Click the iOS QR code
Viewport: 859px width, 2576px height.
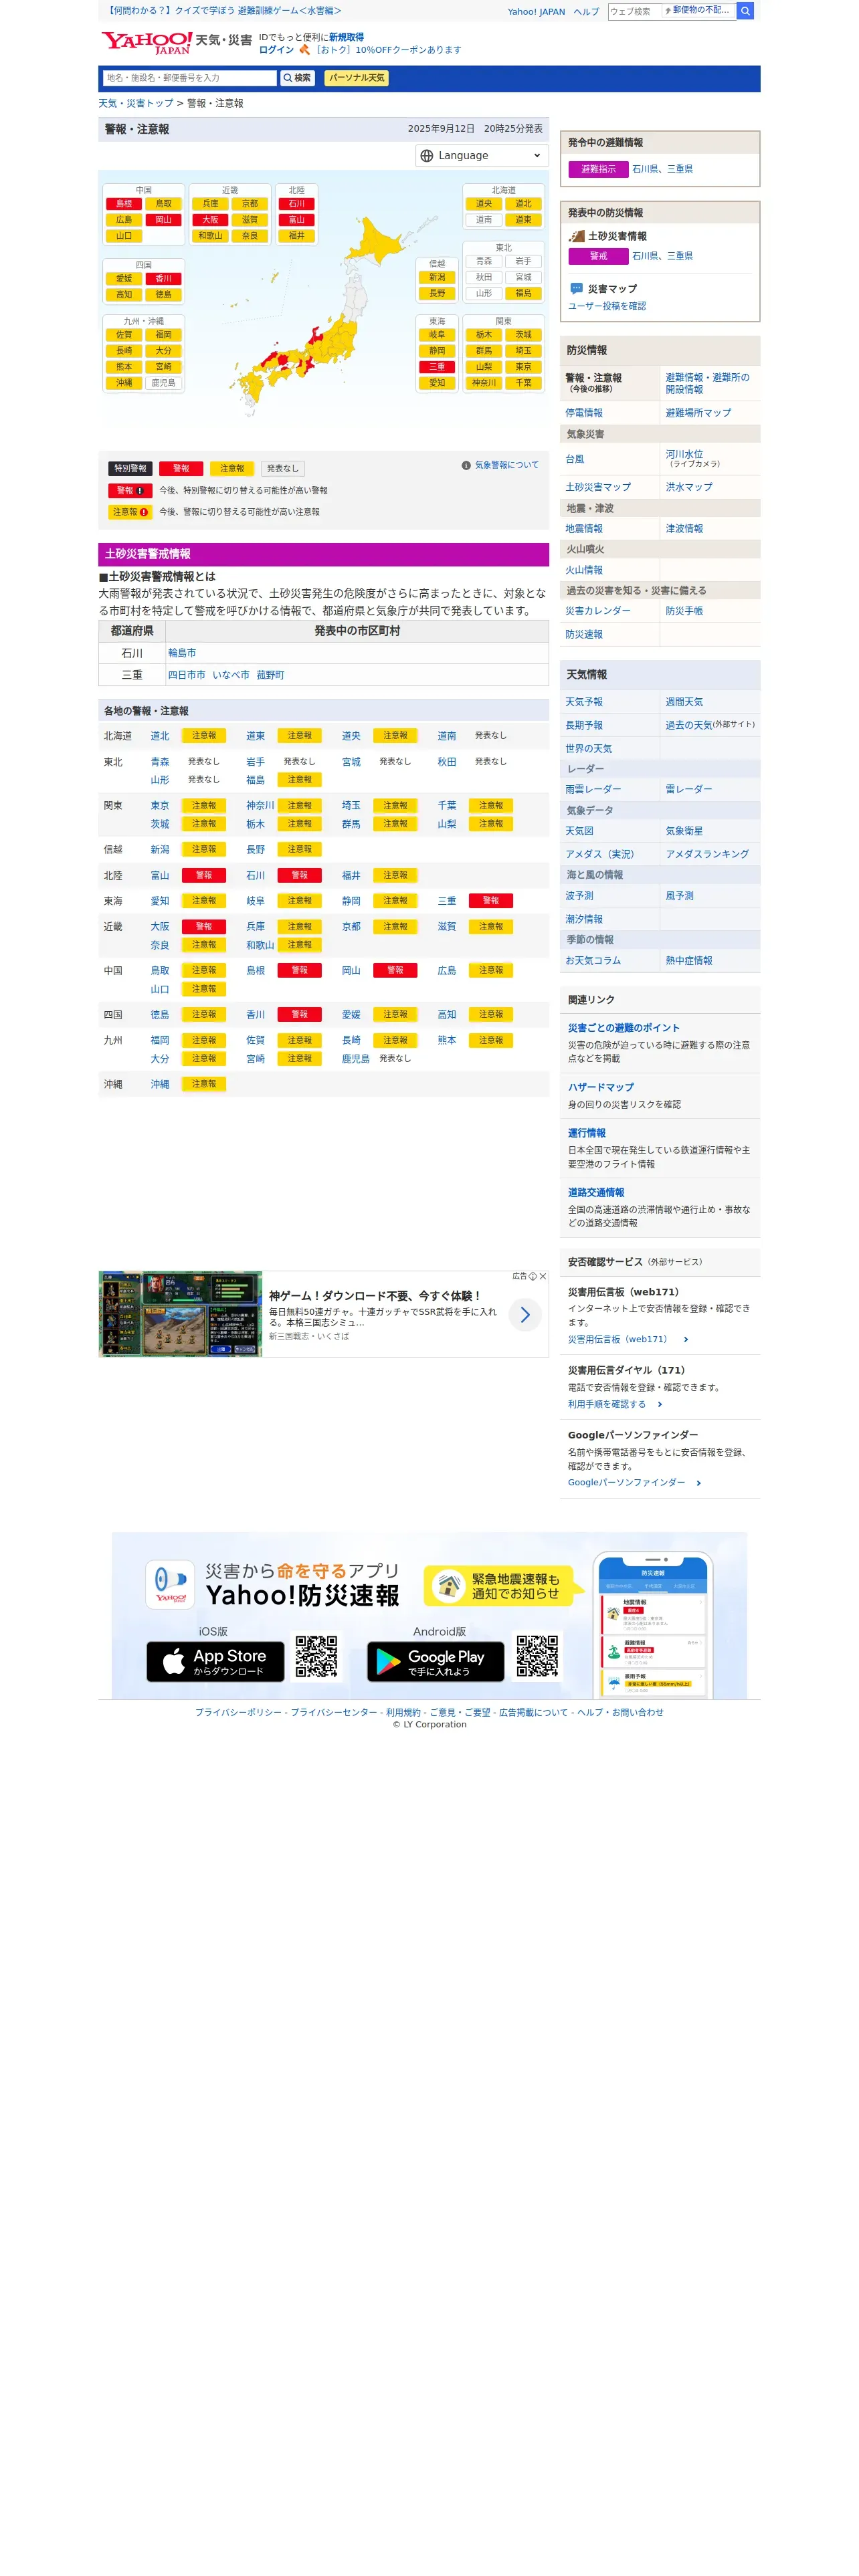click(x=316, y=1657)
